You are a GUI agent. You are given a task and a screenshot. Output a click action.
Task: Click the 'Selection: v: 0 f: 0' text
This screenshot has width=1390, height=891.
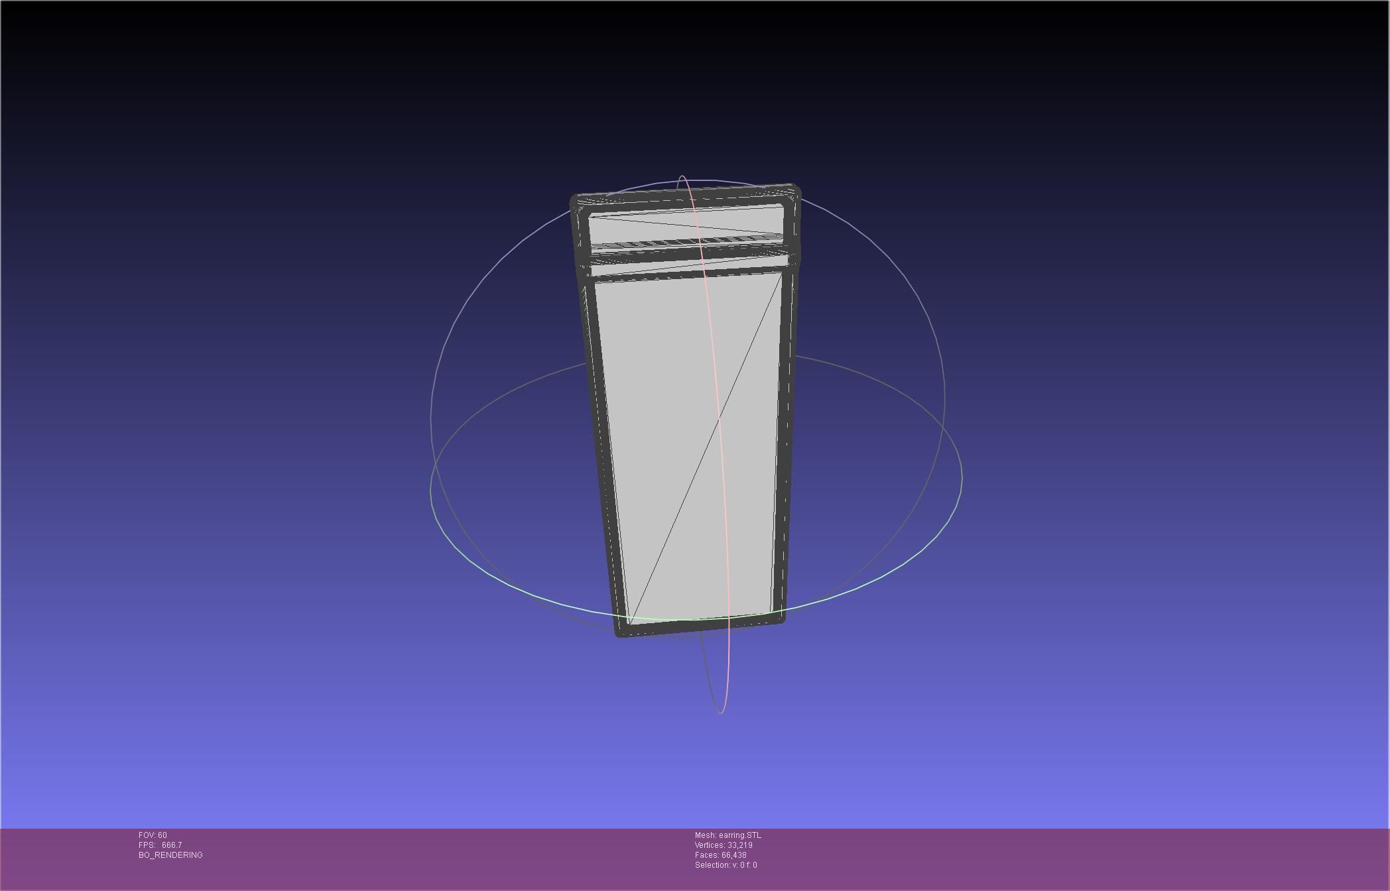726,865
